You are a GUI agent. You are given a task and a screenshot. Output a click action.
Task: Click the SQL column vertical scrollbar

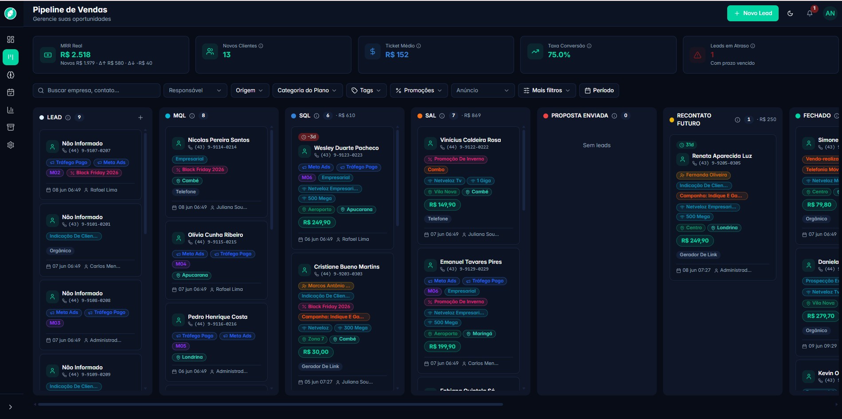click(398, 177)
